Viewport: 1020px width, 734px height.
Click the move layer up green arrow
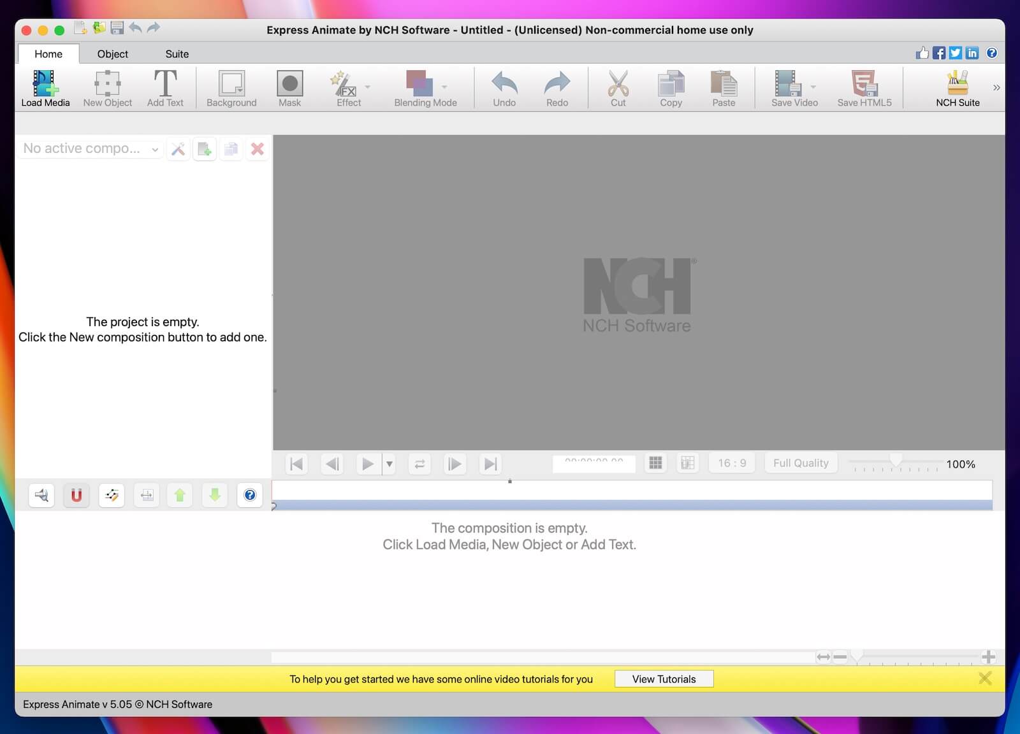click(180, 495)
